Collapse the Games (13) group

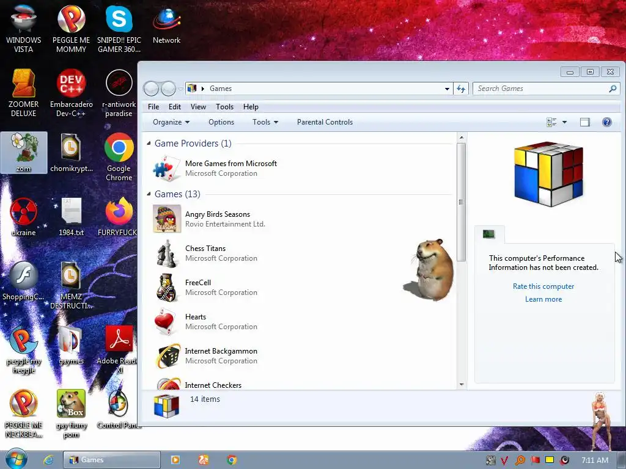pyautogui.click(x=149, y=194)
